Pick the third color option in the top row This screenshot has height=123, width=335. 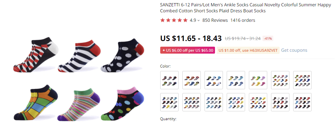pyautogui.click(x=214, y=80)
